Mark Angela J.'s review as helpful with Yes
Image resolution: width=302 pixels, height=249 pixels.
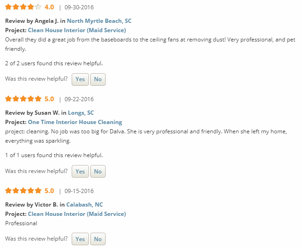click(80, 79)
